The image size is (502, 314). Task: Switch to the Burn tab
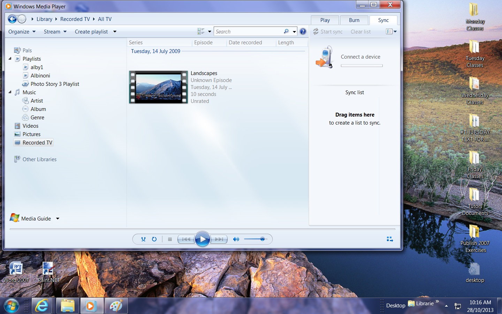[x=354, y=20]
